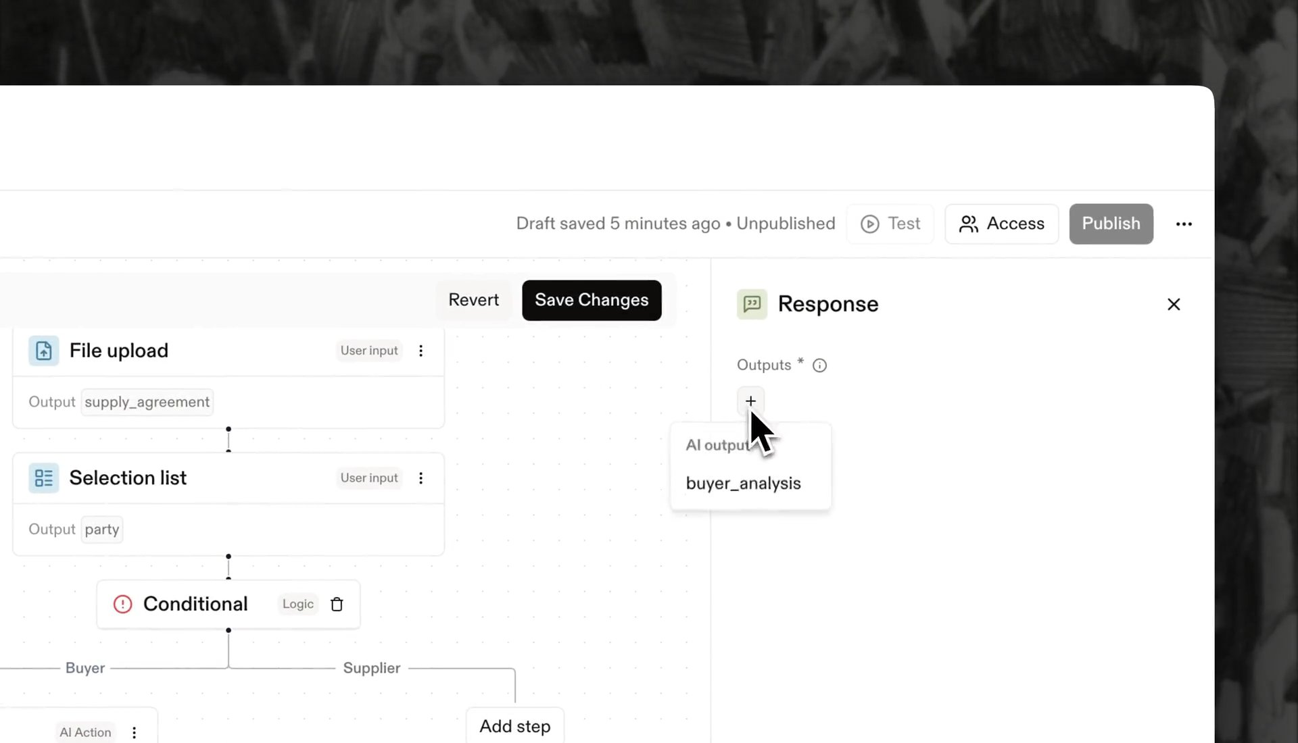This screenshot has width=1298, height=743.
Task: Open Selection list step options menu
Action: (420, 478)
